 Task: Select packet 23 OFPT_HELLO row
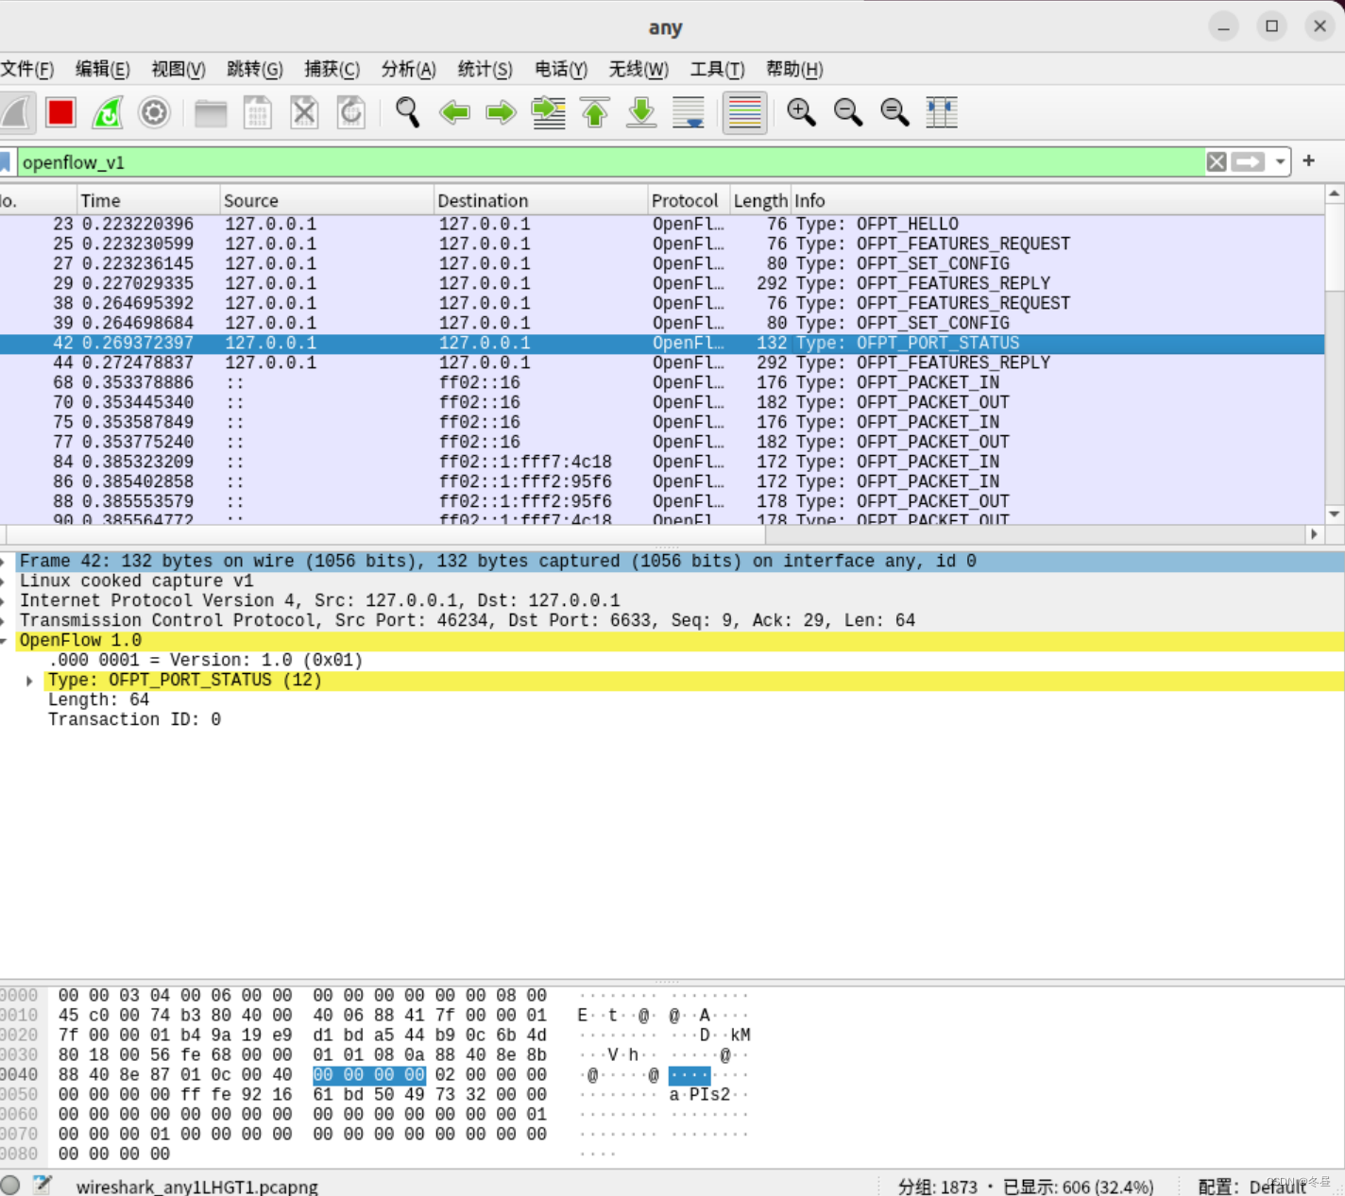coord(662,224)
